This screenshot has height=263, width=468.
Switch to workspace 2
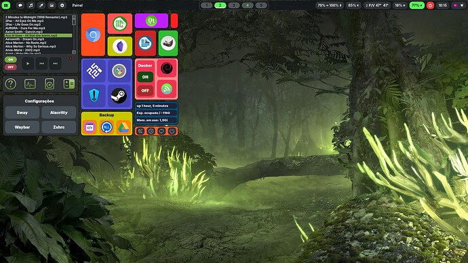(x=220, y=5)
